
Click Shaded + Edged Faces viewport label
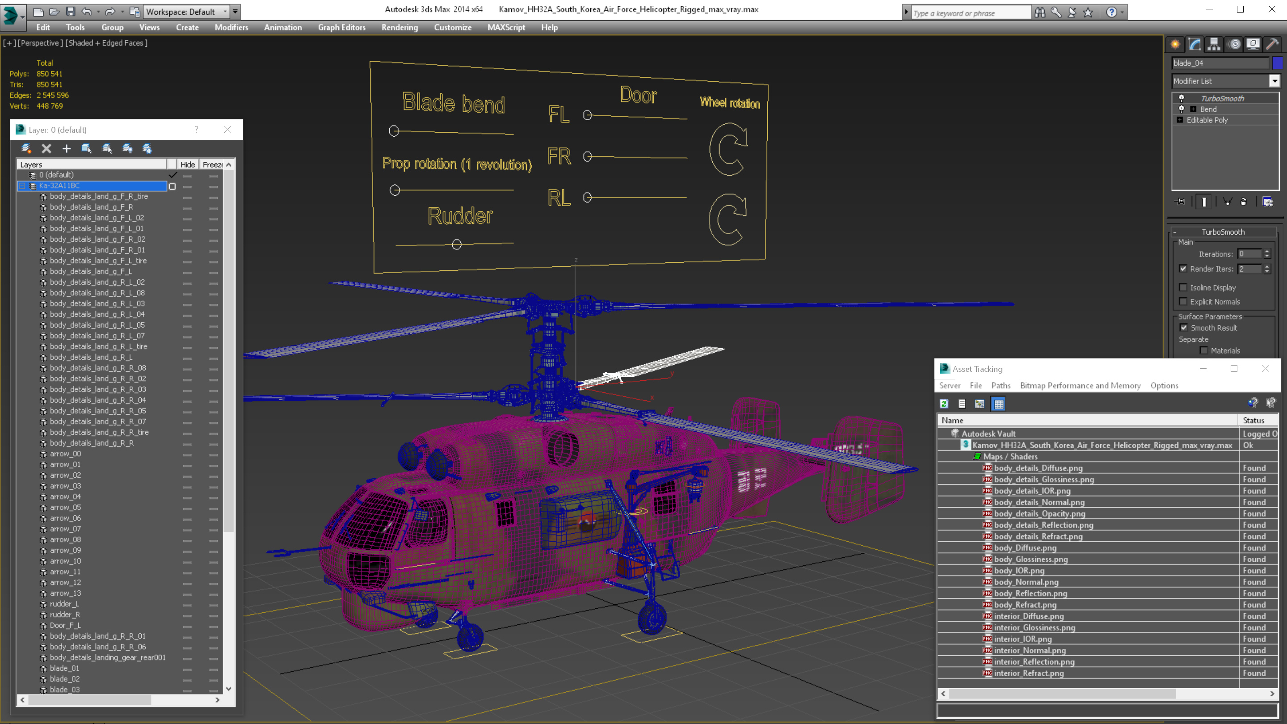coord(106,43)
